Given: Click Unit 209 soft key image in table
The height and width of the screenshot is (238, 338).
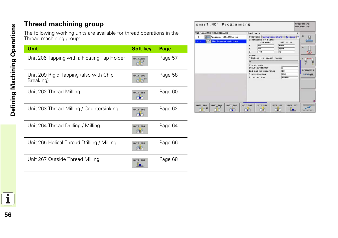Looking at the screenshot, I should (140, 78).
